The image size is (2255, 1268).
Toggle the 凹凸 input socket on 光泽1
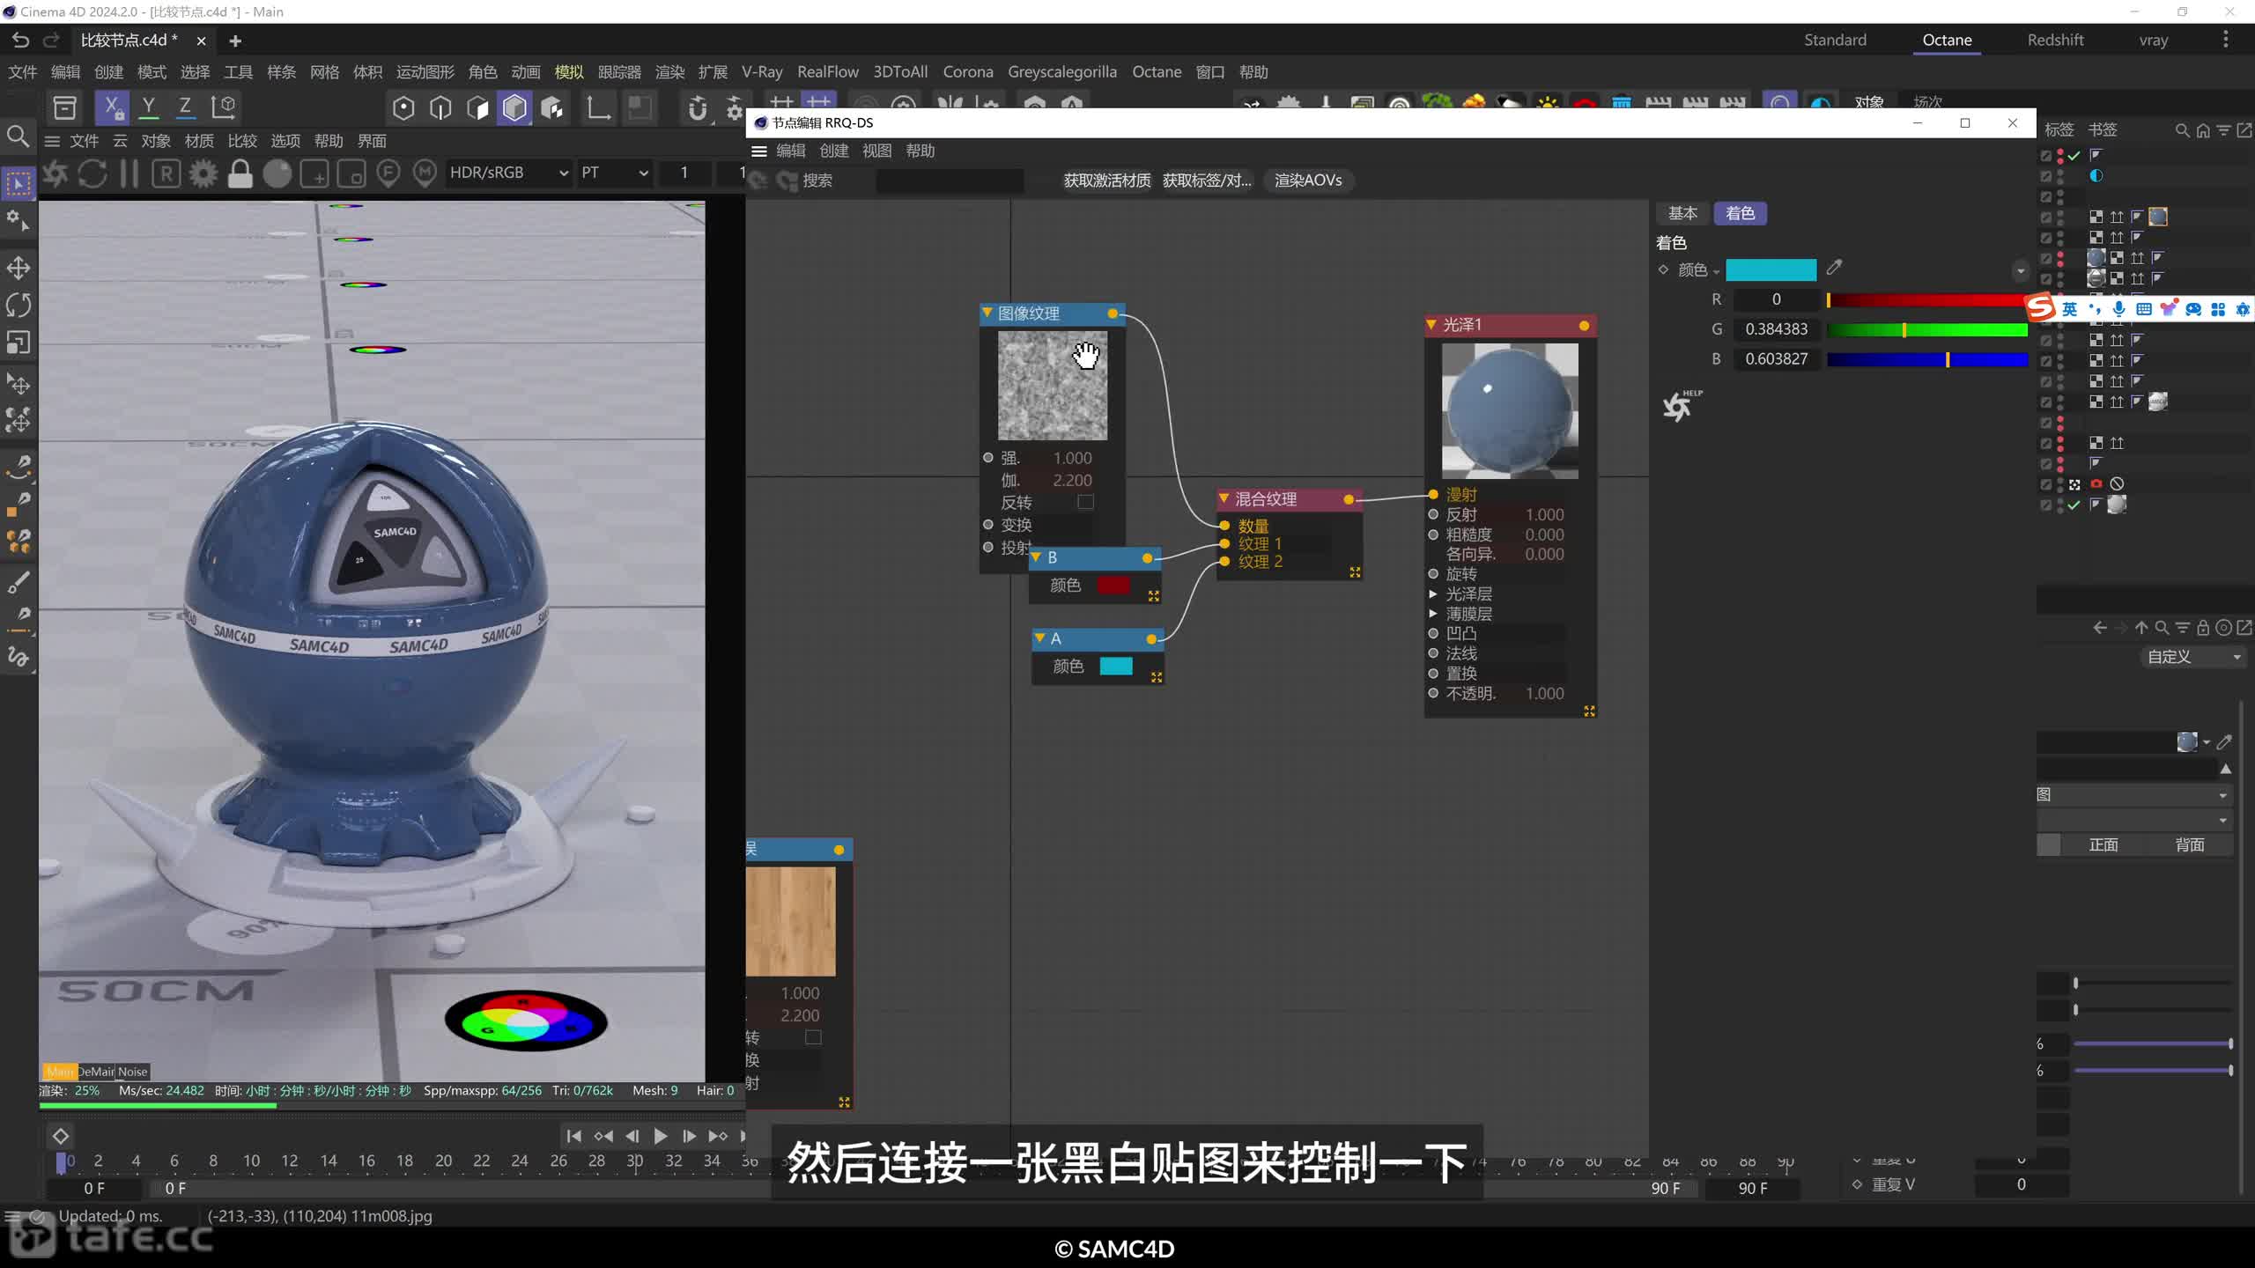[1433, 633]
